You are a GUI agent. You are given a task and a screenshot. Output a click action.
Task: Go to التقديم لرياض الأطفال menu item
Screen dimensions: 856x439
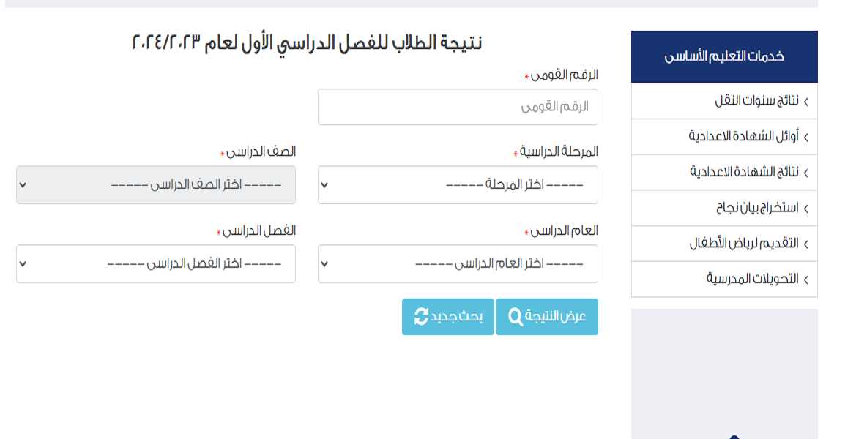[x=724, y=243]
